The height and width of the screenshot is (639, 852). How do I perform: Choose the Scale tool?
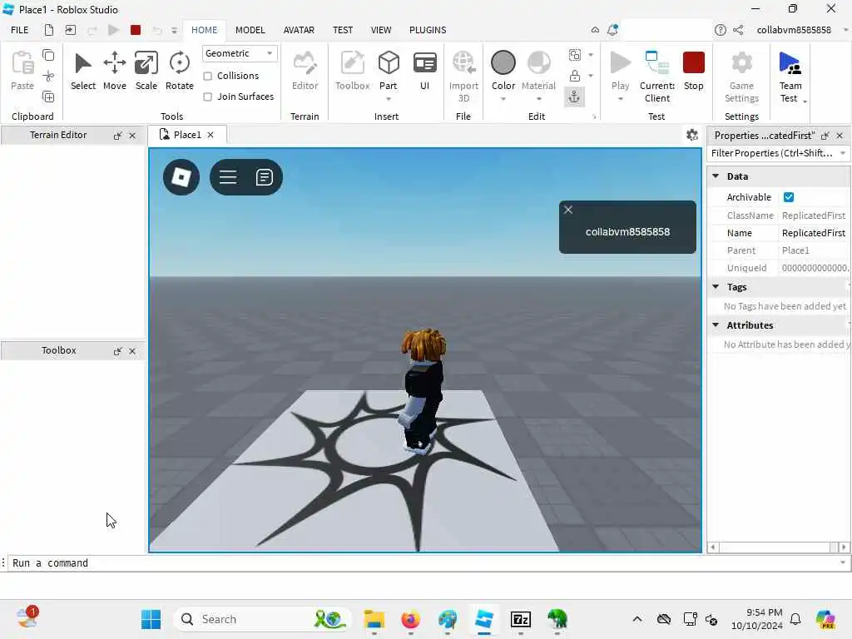[146, 71]
